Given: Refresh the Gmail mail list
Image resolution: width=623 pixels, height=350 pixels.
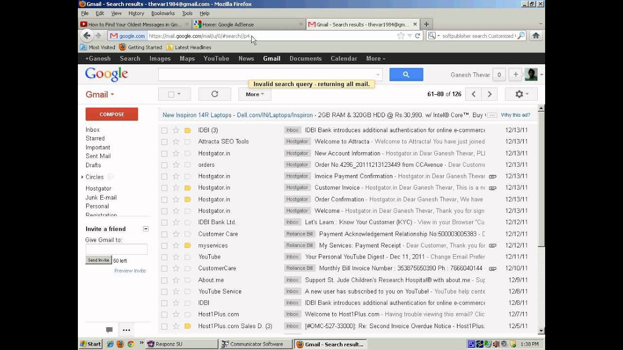Looking at the screenshot, I should 215,94.
